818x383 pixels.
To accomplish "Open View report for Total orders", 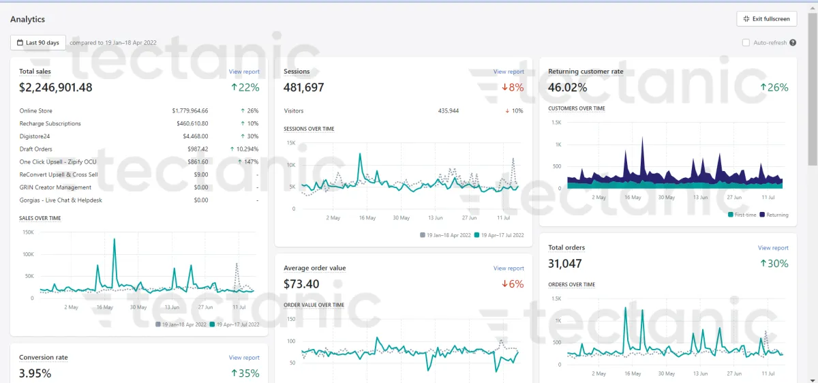I will coord(773,248).
